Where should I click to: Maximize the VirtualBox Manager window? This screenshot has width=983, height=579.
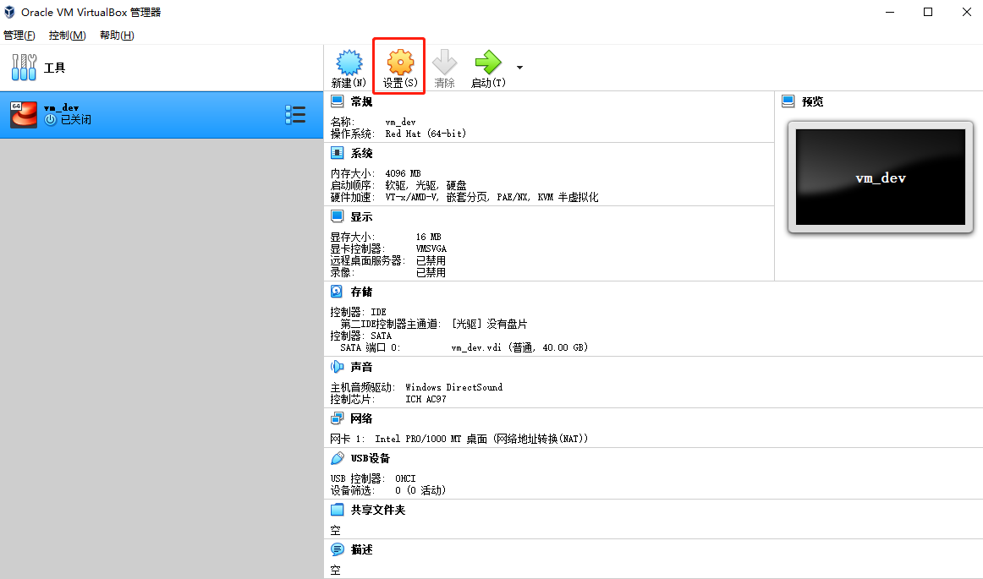[x=928, y=12]
